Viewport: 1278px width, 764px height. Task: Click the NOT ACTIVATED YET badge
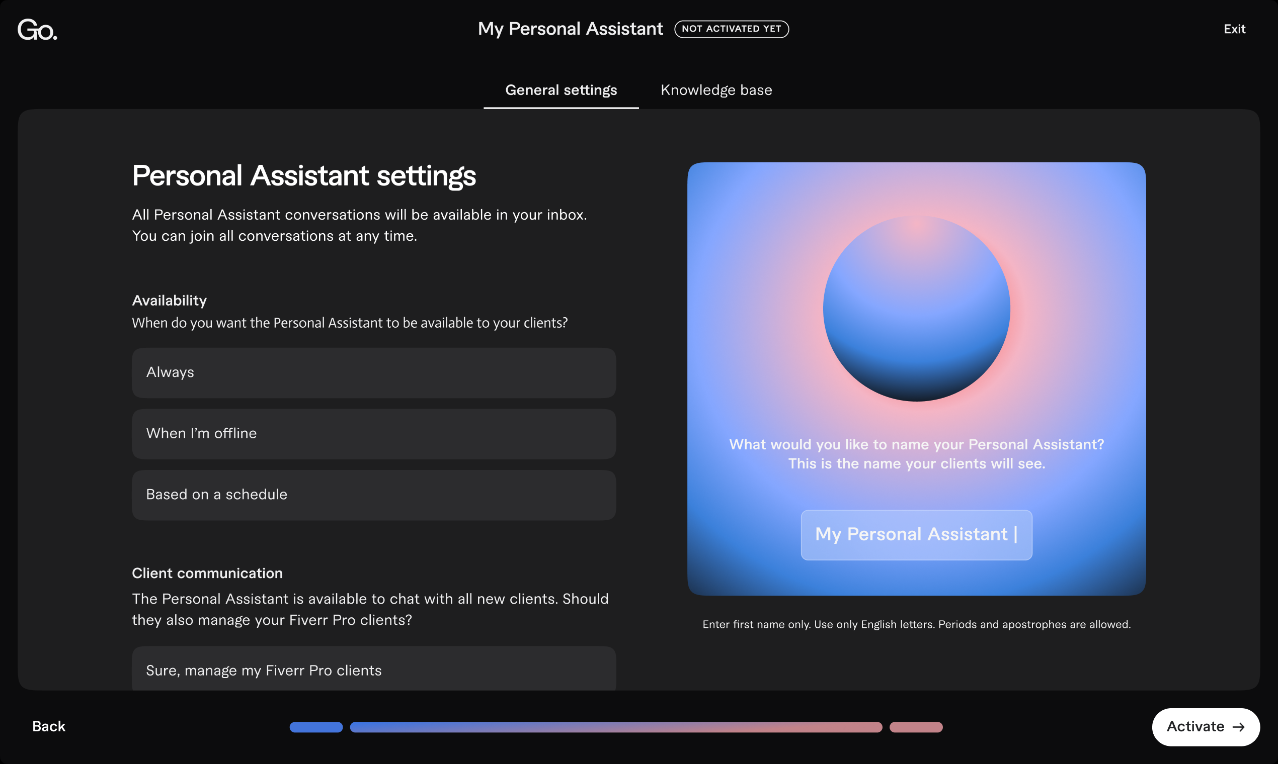pyautogui.click(x=731, y=29)
